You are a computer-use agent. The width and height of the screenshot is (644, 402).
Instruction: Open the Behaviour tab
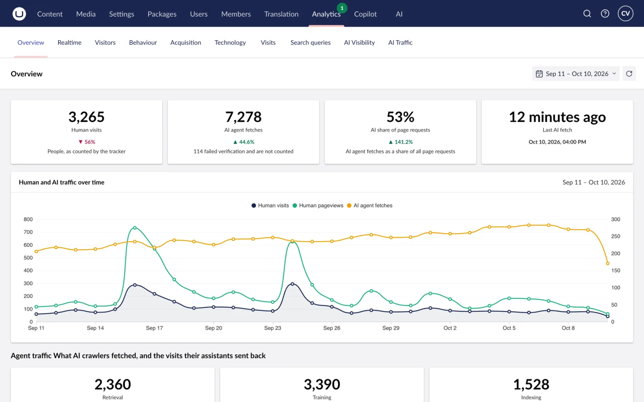click(143, 43)
